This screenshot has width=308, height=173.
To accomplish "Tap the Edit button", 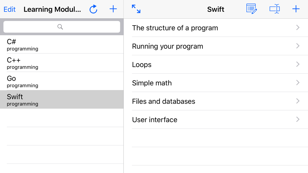I will point(10,9).
